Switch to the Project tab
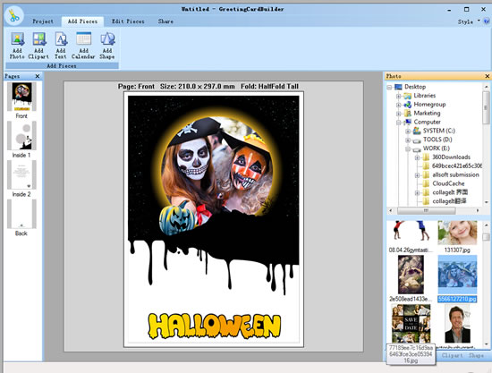Viewport: 492px width, 373px height. coord(43,21)
